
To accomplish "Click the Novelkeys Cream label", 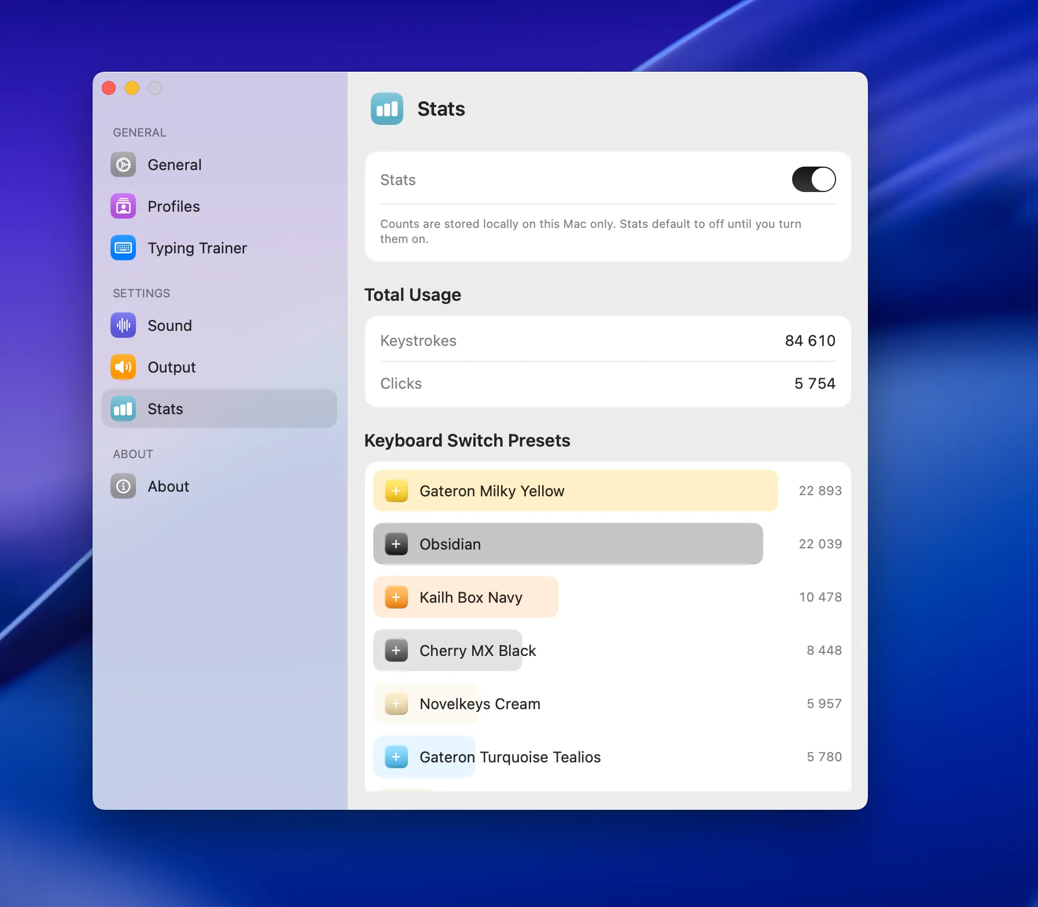I will [x=480, y=704].
